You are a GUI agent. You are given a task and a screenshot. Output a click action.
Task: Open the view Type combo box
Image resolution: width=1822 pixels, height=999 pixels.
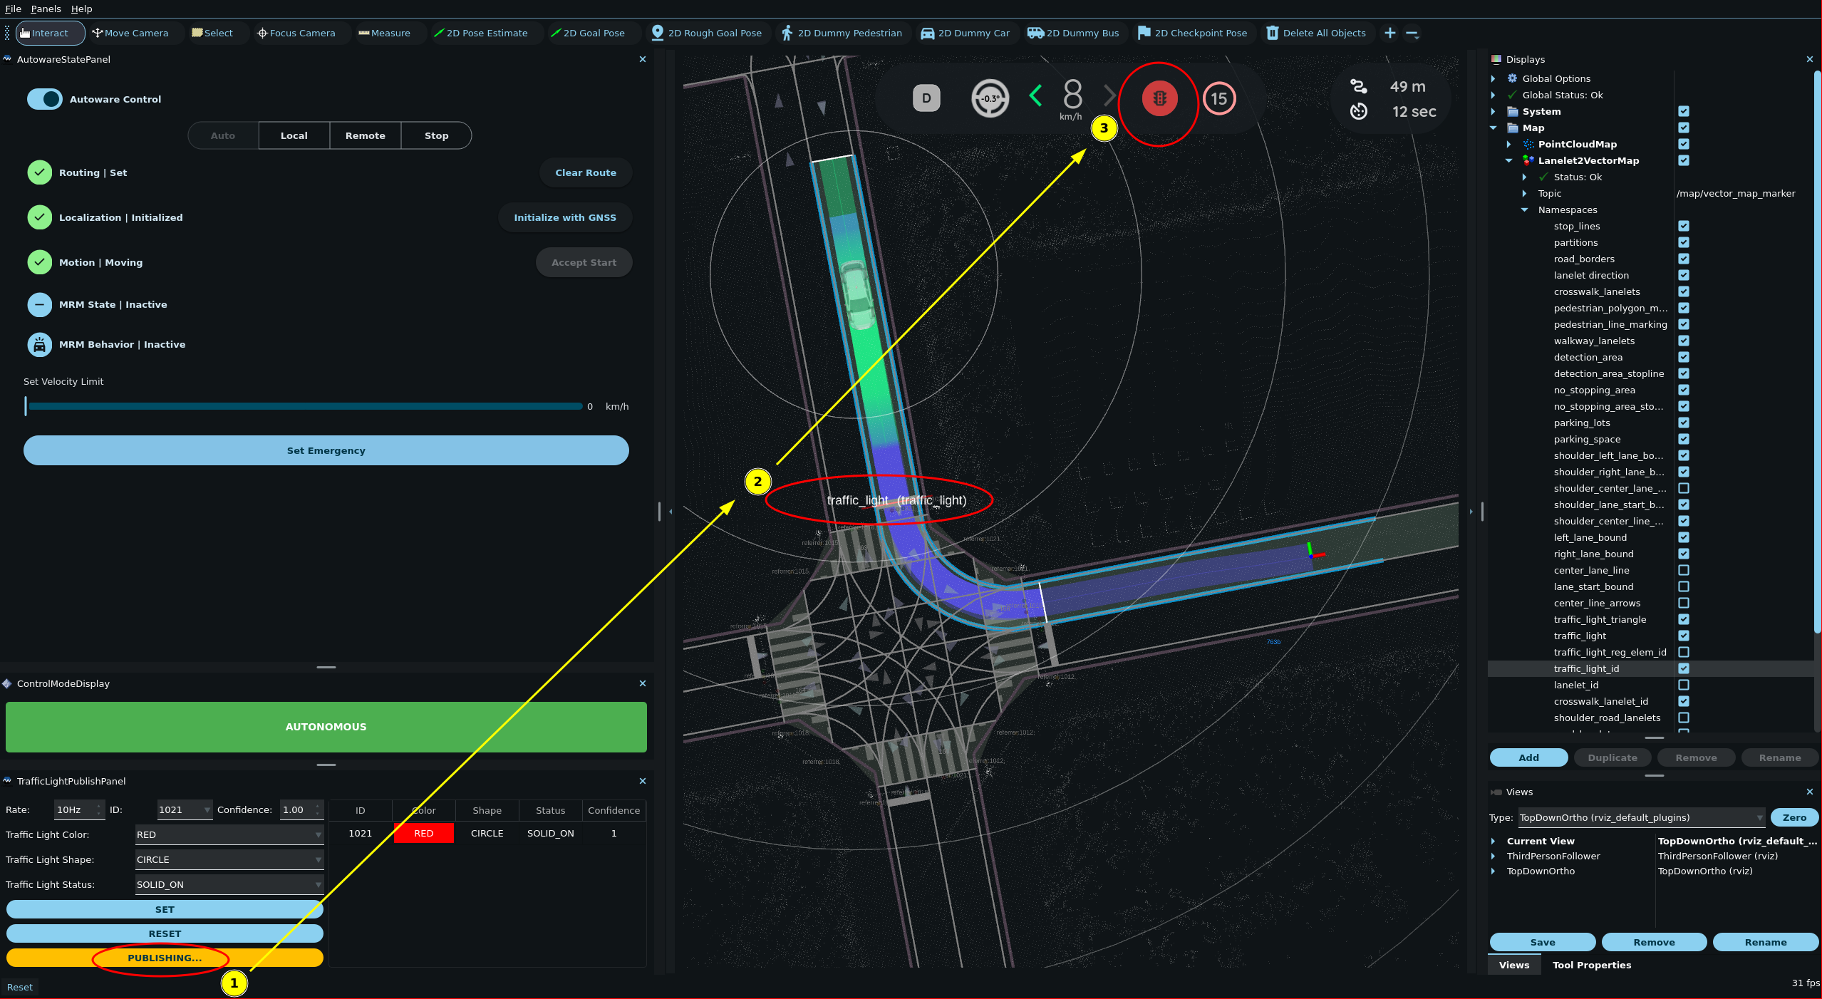point(1640,817)
